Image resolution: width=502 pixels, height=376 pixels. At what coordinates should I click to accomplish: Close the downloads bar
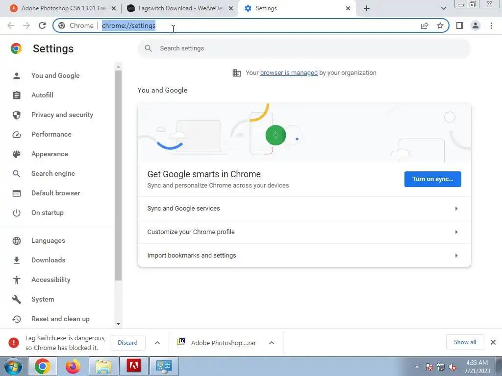[x=493, y=342]
